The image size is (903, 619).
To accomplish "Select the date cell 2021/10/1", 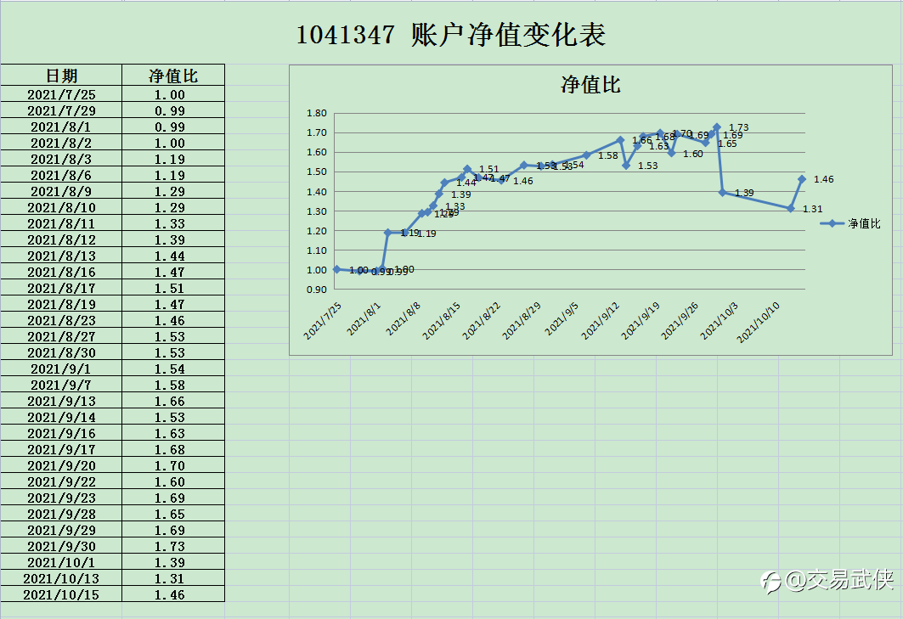I will pos(61,562).
